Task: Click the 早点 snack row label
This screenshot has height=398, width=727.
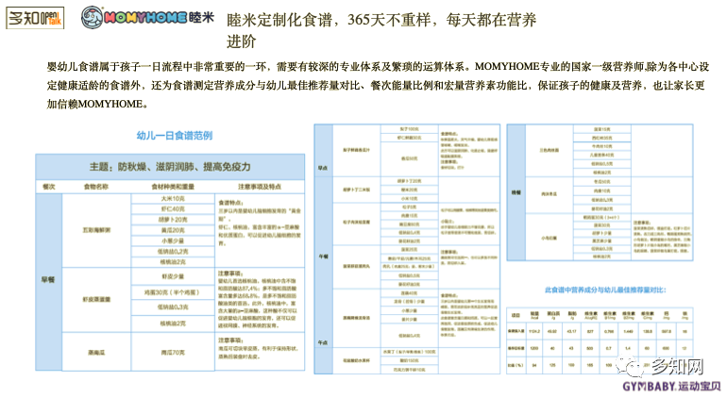Action: tap(323, 168)
